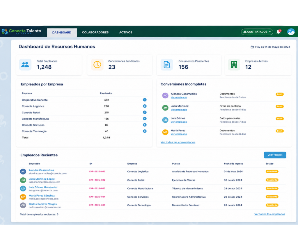
Task: Open Ver todos los empleados link
Action: (270, 214)
